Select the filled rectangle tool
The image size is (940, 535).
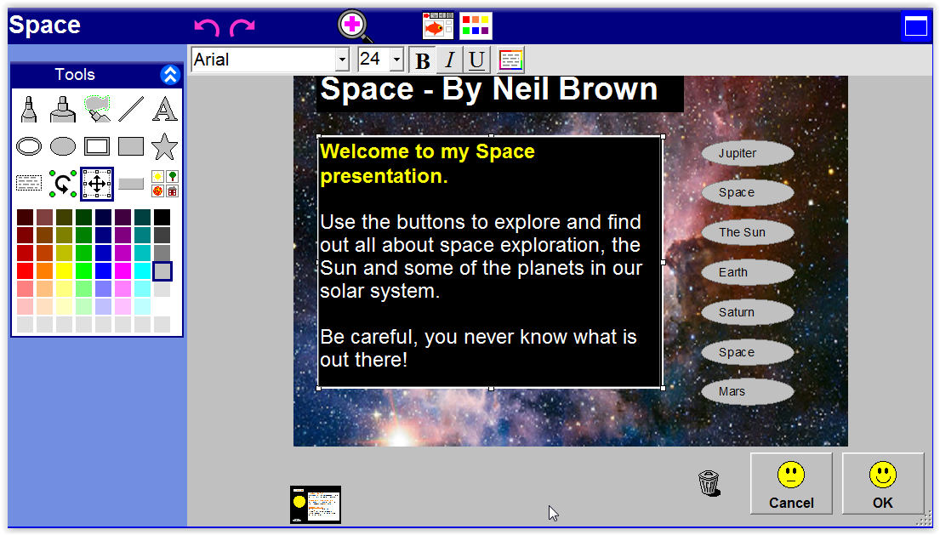[x=131, y=146]
